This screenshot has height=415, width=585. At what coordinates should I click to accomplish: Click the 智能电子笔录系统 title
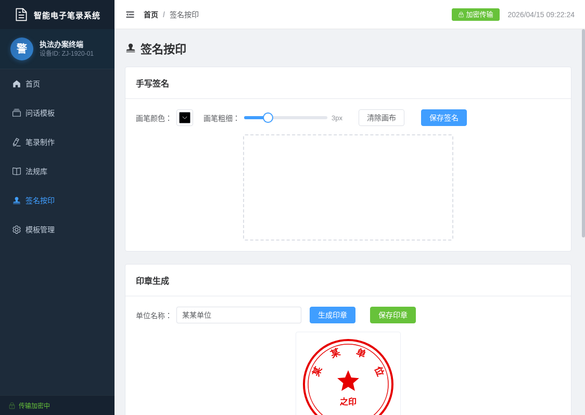(x=67, y=15)
